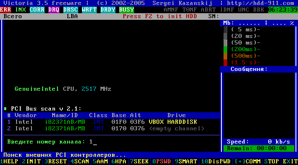Click the http://hdd-911.com link
The height and width of the screenshot is (165, 298).
pyautogui.click(x=261, y=3)
